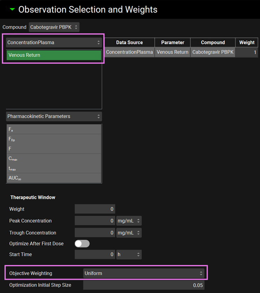Change the Peak Concentration mg/mL unit

pos(129,221)
